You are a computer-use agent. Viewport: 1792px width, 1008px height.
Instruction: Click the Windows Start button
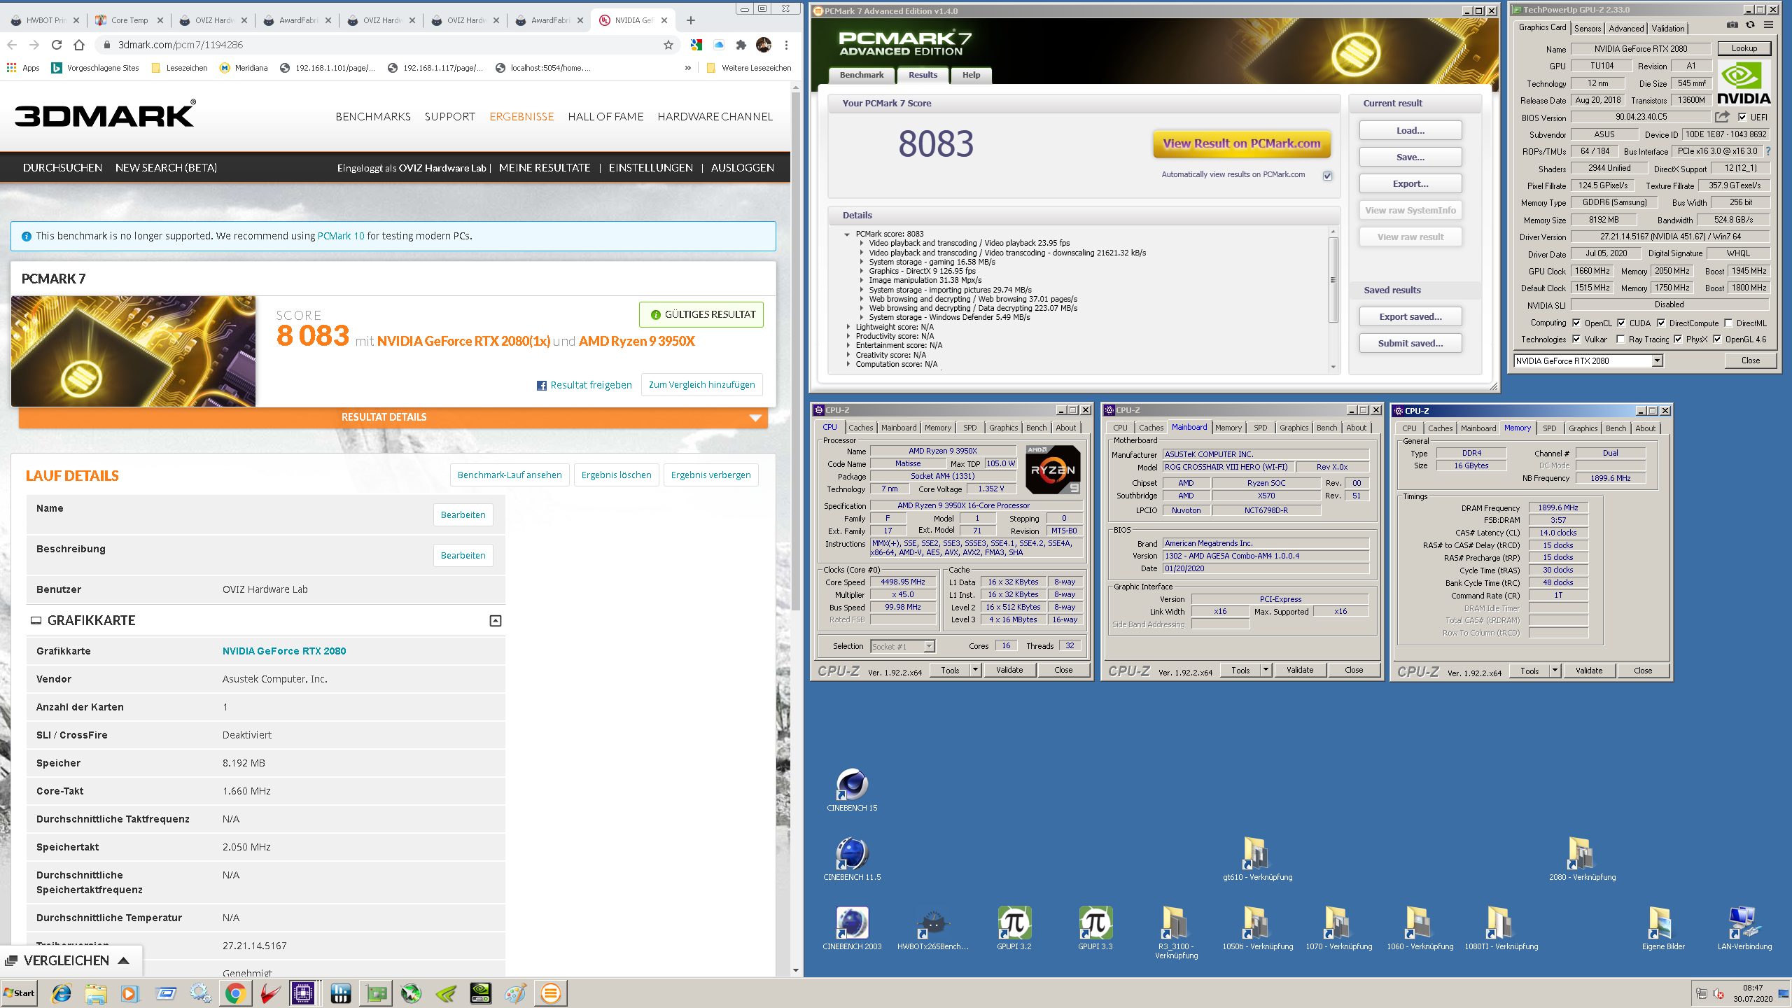pyautogui.click(x=20, y=993)
